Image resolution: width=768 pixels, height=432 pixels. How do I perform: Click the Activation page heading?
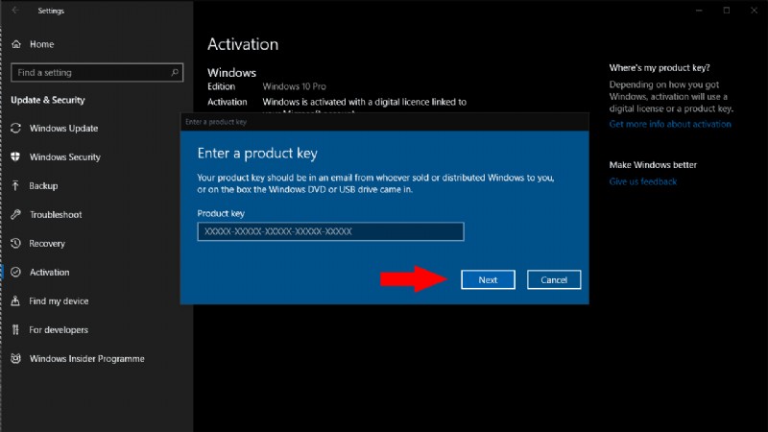point(243,44)
